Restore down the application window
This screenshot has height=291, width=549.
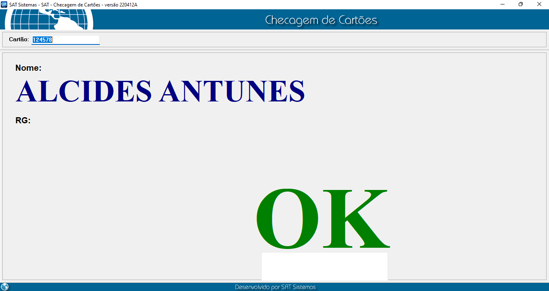tap(521, 4)
